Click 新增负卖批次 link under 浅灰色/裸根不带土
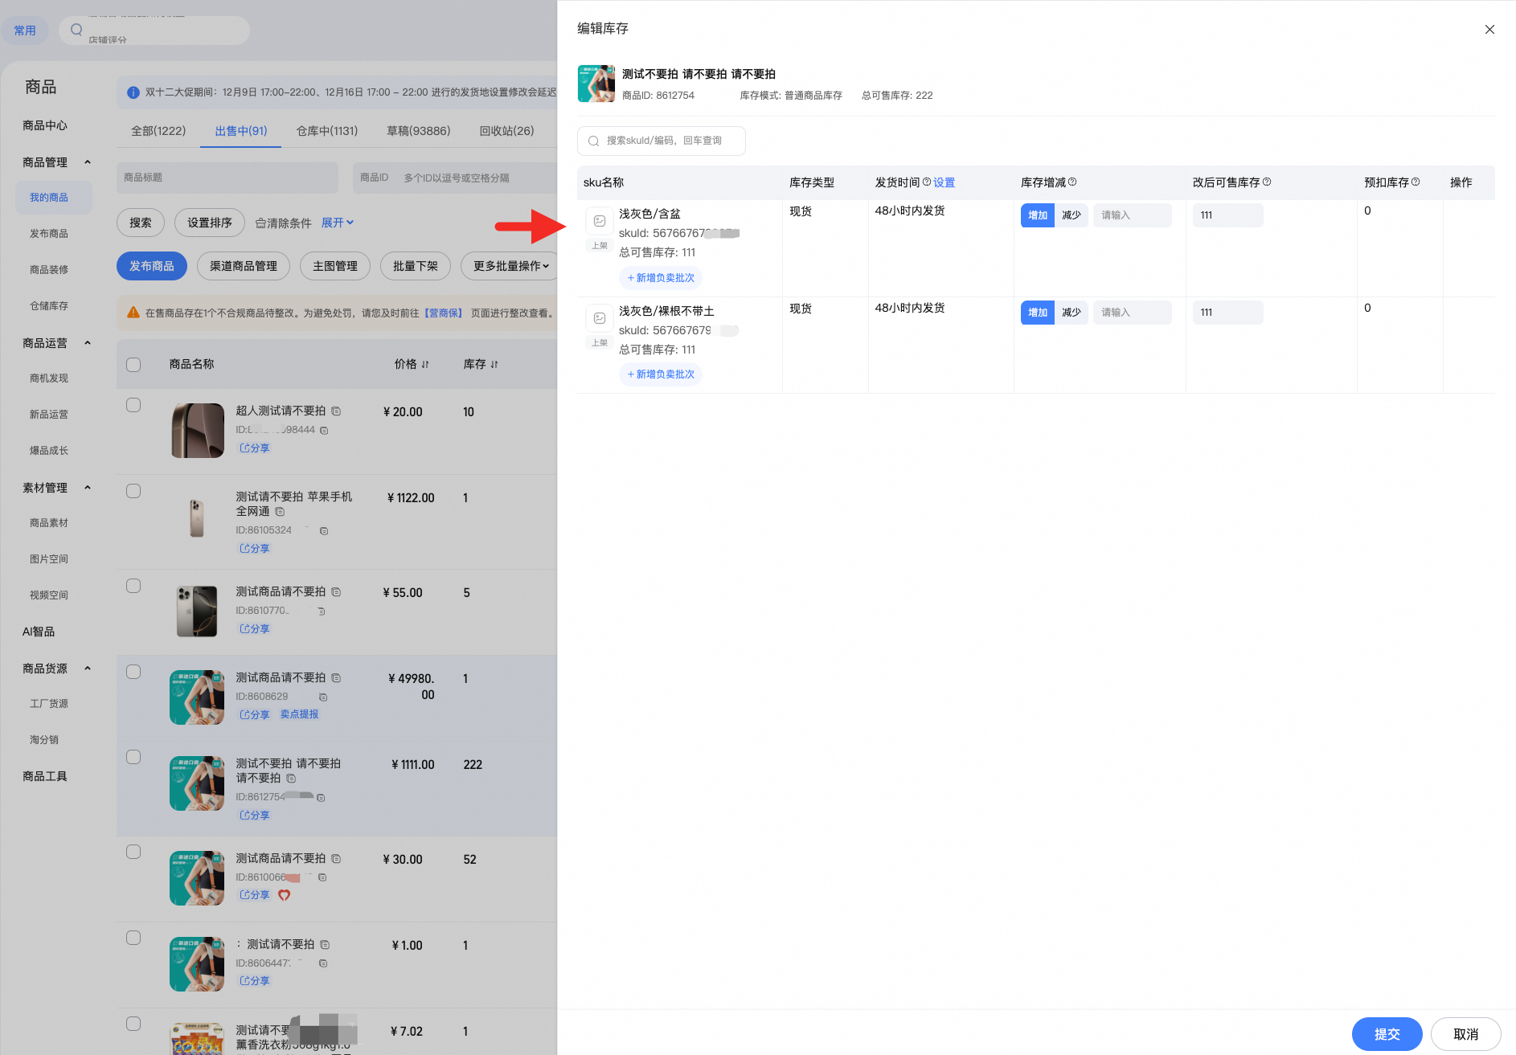The image size is (1516, 1055). [x=661, y=374]
